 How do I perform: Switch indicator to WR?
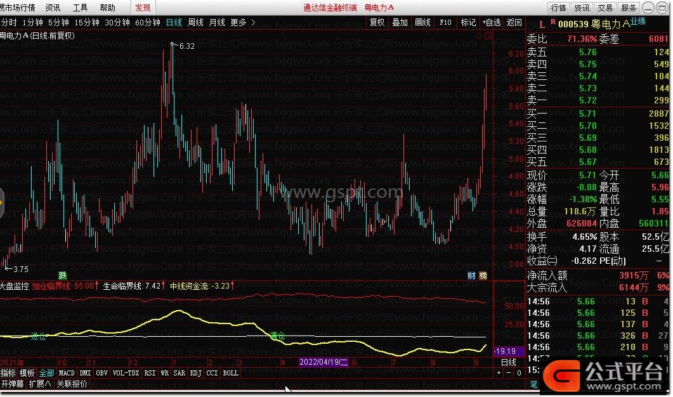(165, 373)
